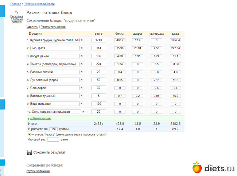Remove the Соль поваренная пищевая row
Viewport: 237px width, 176px height.
[83, 112]
